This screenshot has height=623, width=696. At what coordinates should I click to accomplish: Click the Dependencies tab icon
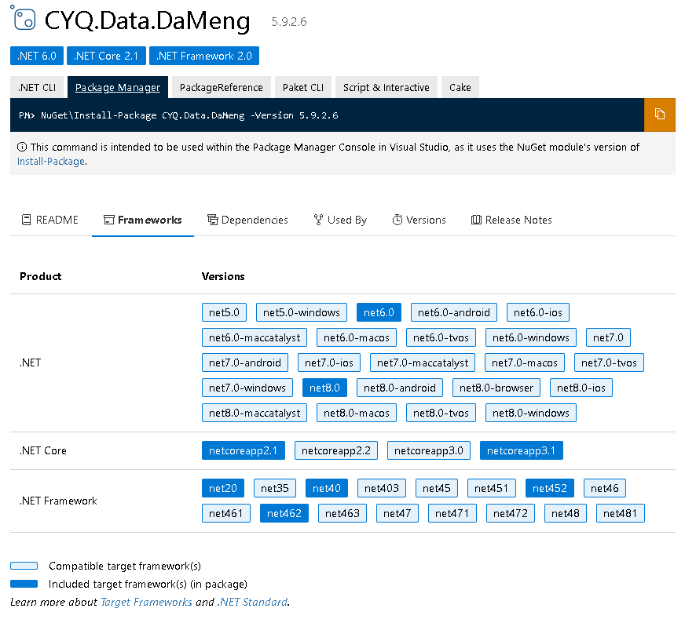coord(212,220)
